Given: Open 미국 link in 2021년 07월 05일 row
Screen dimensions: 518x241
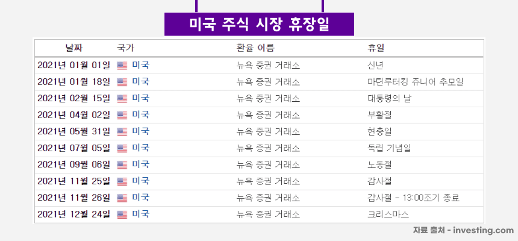Looking at the screenshot, I should 141,148.
